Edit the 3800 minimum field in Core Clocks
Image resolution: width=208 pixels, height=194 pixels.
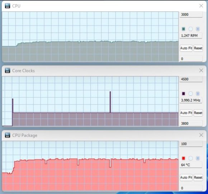point(191,123)
